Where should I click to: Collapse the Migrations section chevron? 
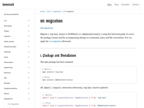click(x=29, y=99)
